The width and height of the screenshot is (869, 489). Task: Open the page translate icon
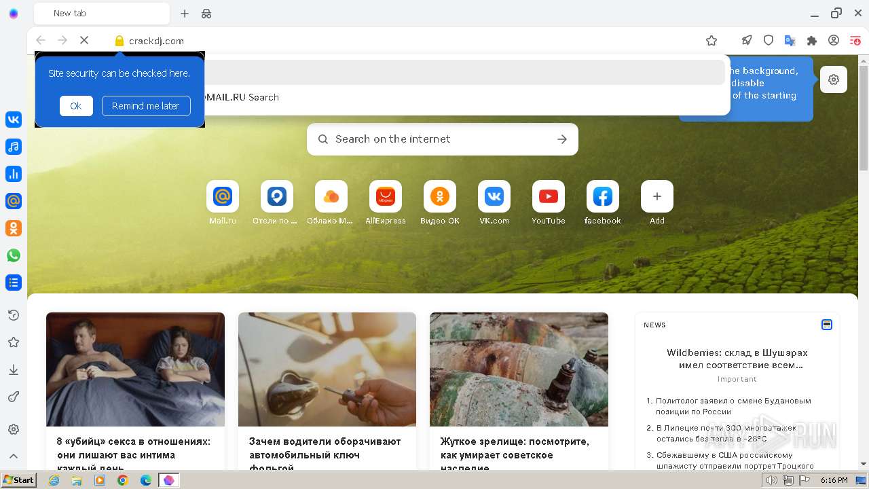pyautogui.click(x=790, y=41)
